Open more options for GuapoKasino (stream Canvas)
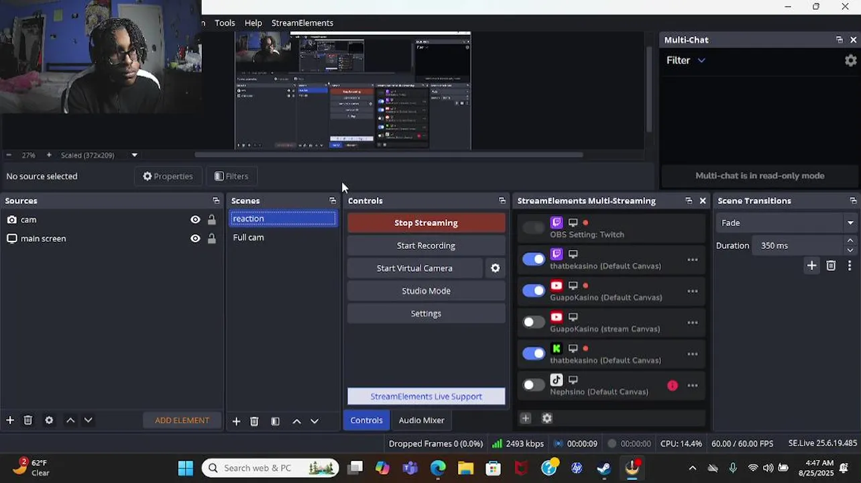Viewport: 861px width, 483px height. 693,323
